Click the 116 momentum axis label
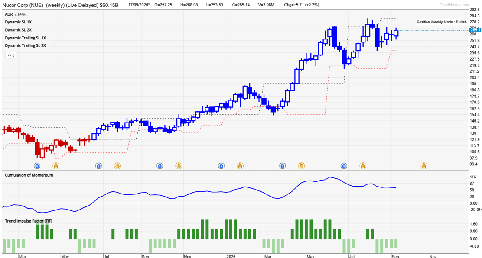482x258 pixels. tap(473, 177)
